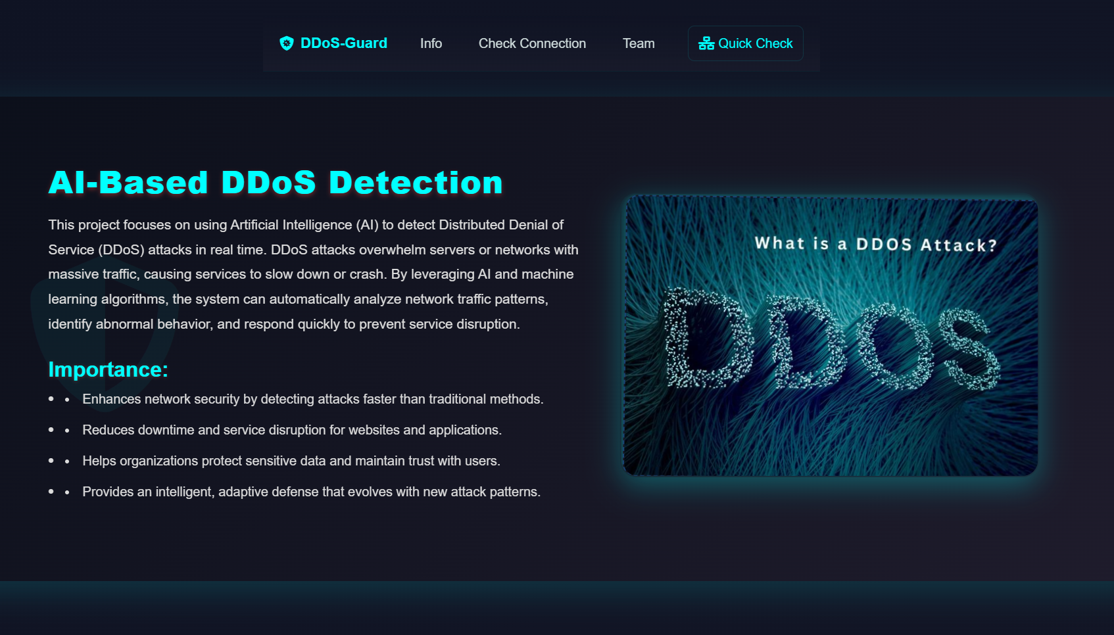Click the 'AI-Based DDoS Detection' heading

coord(276,183)
